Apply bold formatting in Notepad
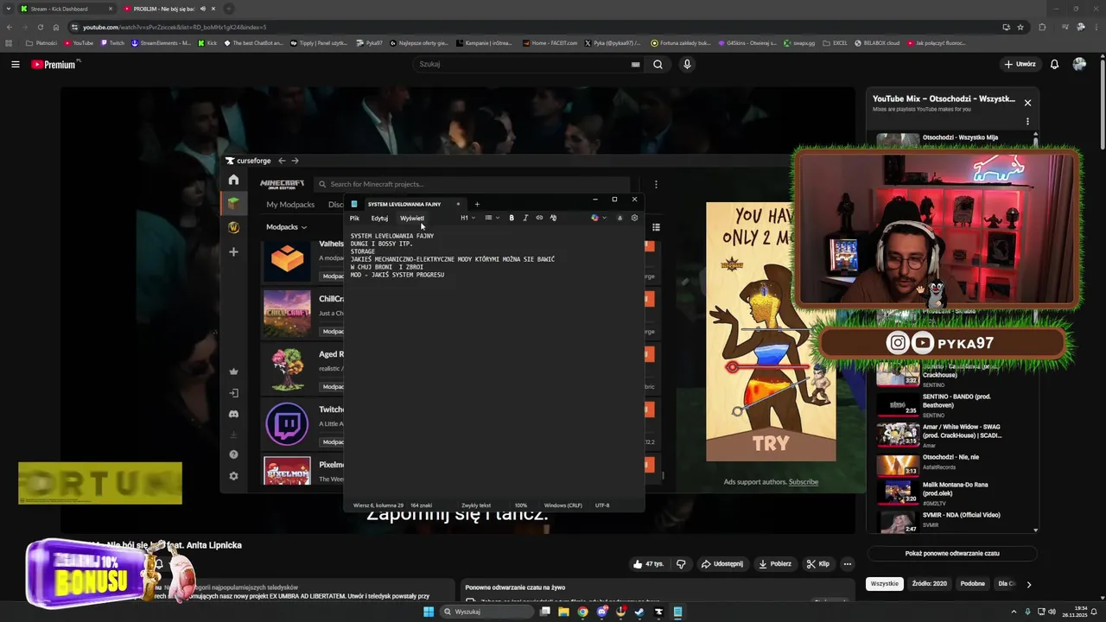The height and width of the screenshot is (622, 1106). click(x=512, y=218)
